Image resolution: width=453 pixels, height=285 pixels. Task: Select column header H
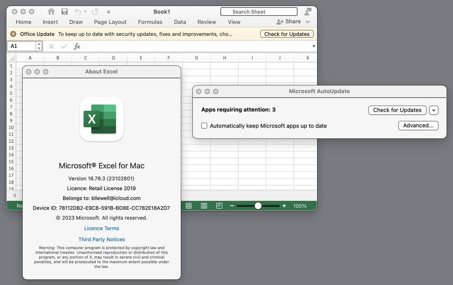pos(225,58)
